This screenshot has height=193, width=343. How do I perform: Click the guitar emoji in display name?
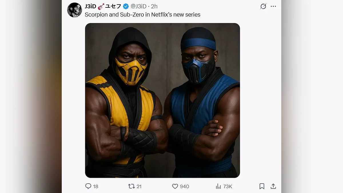click(101, 6)
